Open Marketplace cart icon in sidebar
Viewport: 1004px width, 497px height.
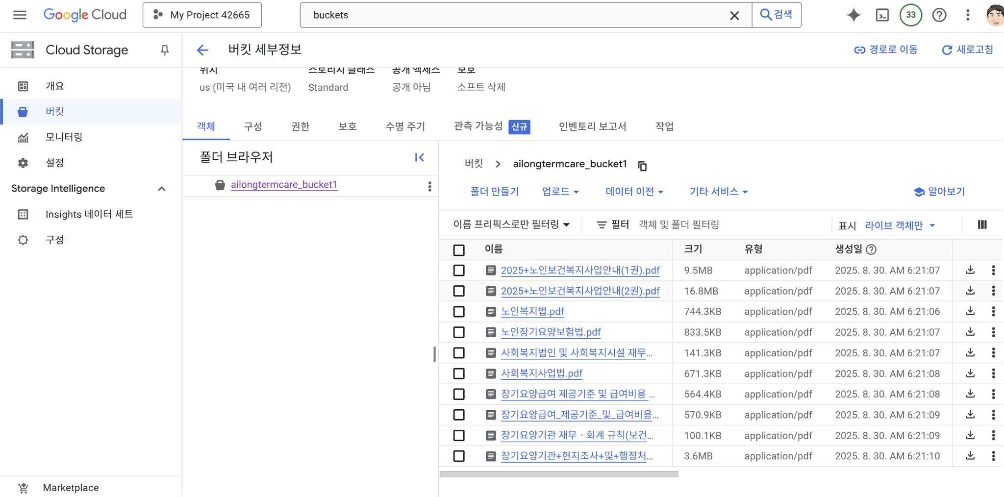pyautogui.click(x=23, y=488)
